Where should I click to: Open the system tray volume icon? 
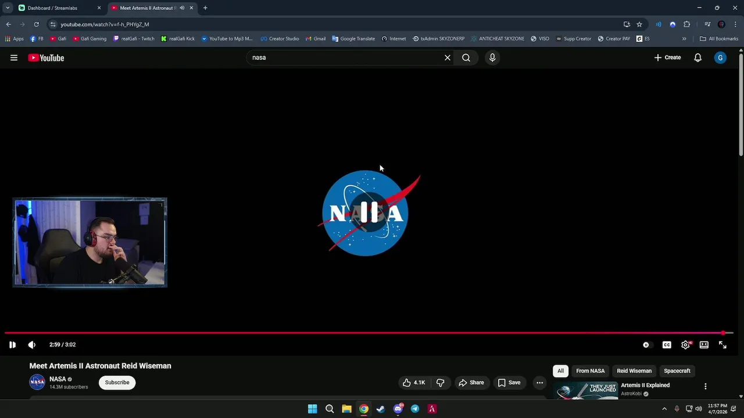tap(699, 409)
